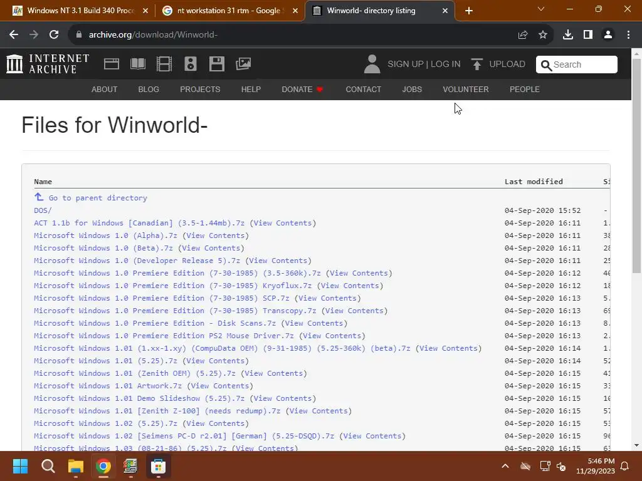The width and height of the screenshot is (642, 481).
Task: Open the ABOUT menu item
Action: click(x=105, y=89)
